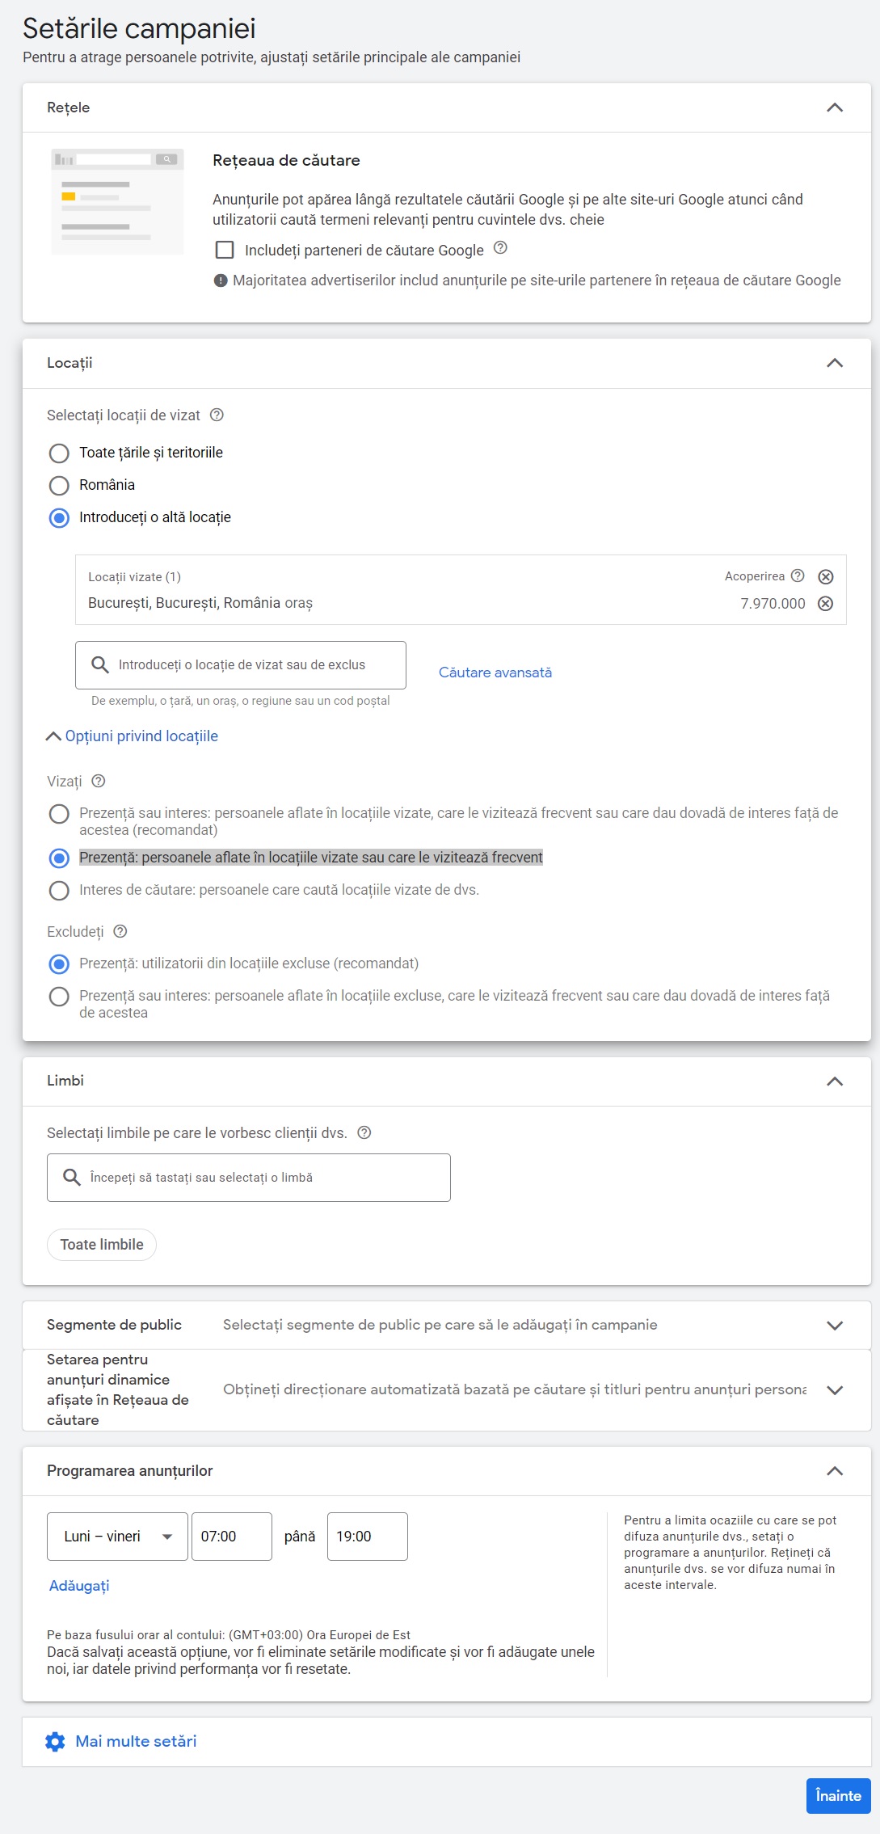880x1834 pixels.
Task: Click gear icon for Mai multe setări
Action: 55,1741
